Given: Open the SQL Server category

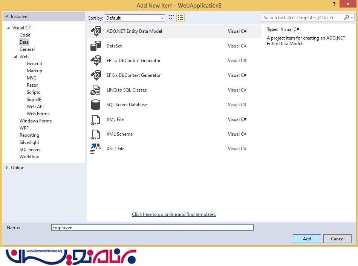Looking at the screenshot, I should tap(30, 150).
